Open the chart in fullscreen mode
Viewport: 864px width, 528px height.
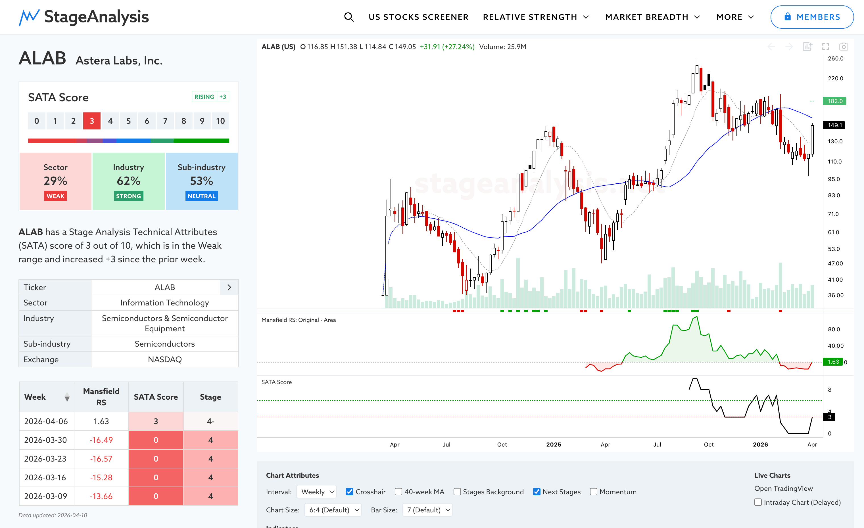(x=825, y=47)
